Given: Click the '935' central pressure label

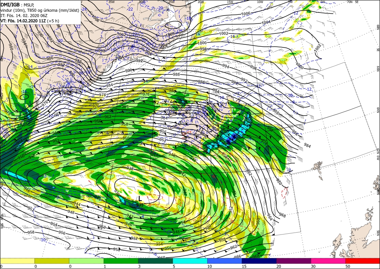Looking at the screenshot, I should point(140,205).
